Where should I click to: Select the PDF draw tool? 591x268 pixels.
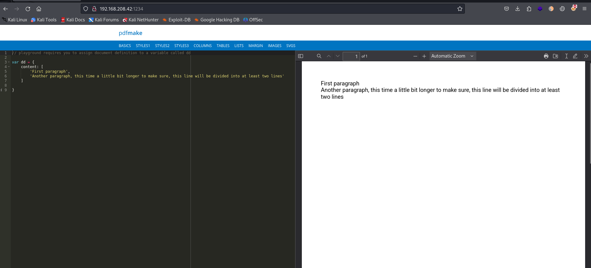pyautogui.click(x=575, y=56)
